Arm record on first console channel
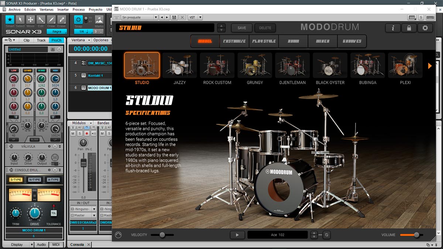Screen dimensions: 443x249 (86, 133)
